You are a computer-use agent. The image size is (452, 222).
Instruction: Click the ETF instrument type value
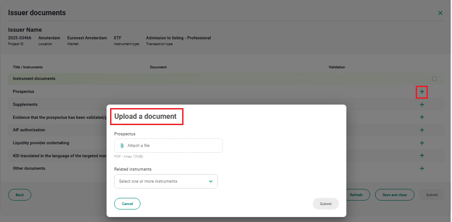118,38
